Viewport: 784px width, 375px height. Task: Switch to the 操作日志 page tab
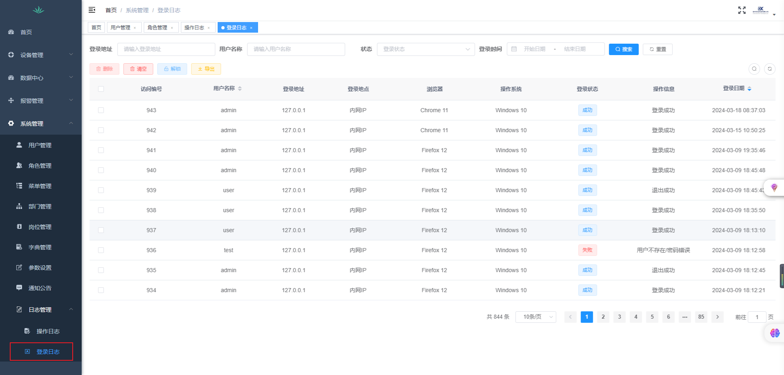point(194,27)
